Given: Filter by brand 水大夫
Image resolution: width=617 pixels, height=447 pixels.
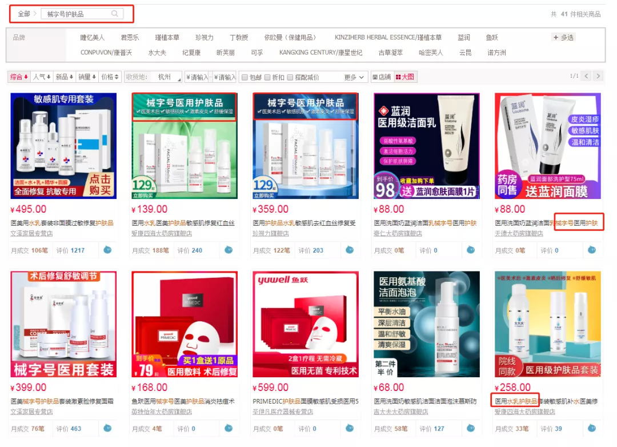Looking at the screenshot, I should [157, 53].
